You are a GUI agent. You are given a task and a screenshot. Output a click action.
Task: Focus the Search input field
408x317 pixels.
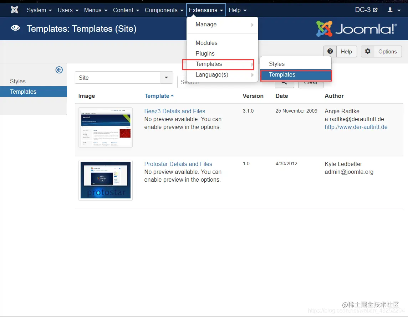click(226, 82)
